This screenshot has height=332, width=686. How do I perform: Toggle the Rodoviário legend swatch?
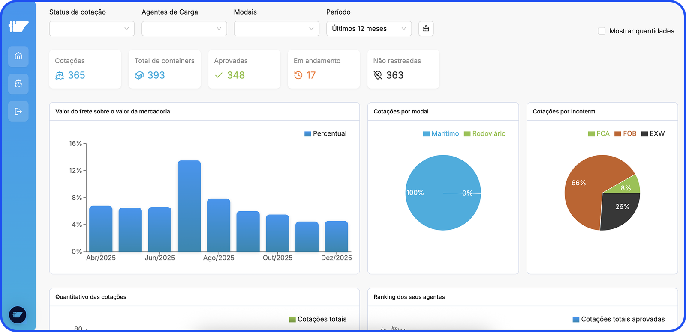(467, 134)
